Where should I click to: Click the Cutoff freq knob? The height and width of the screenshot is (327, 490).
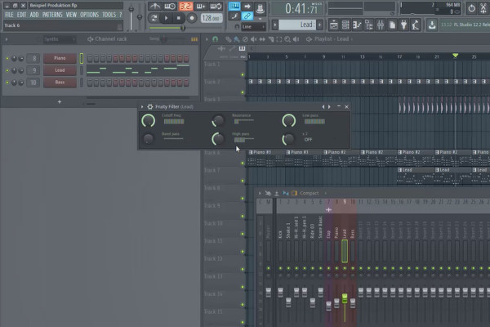[149, 120]
